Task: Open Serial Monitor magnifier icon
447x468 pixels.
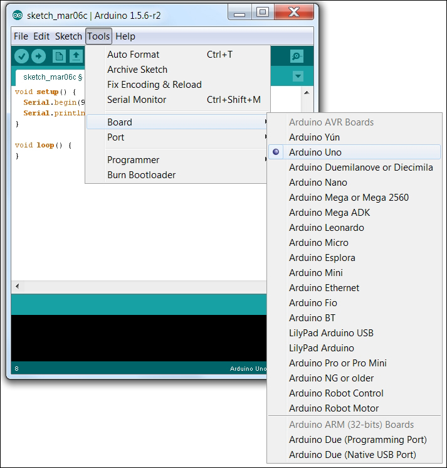Action: 297,56
